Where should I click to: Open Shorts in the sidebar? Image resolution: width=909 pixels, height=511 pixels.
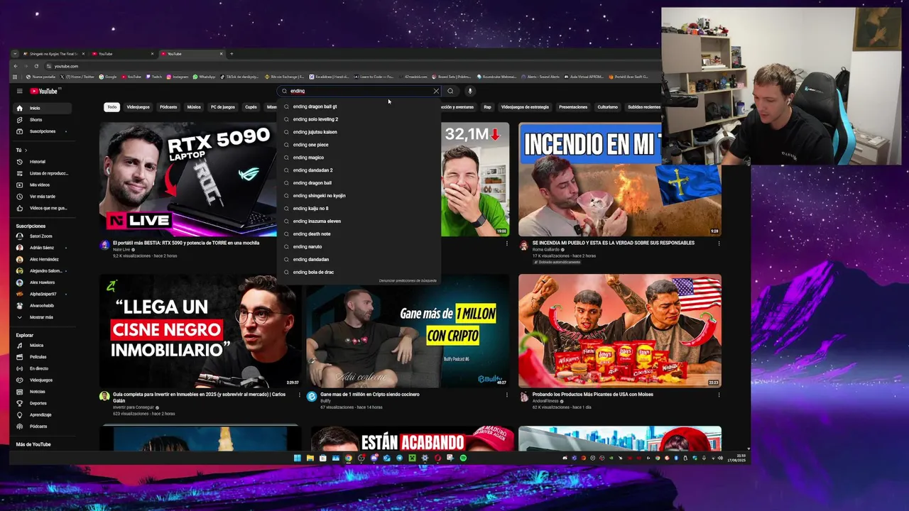(x=43, y=119)
